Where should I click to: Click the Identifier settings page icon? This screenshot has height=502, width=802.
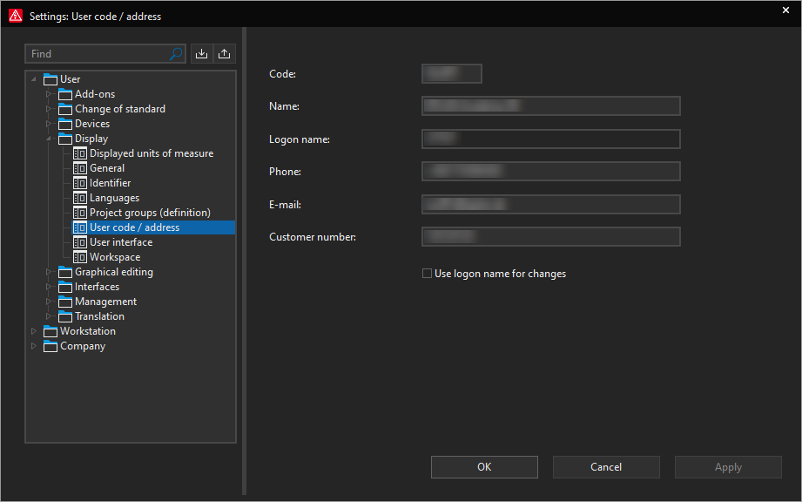pyautogui.click(x=80, y=183)
